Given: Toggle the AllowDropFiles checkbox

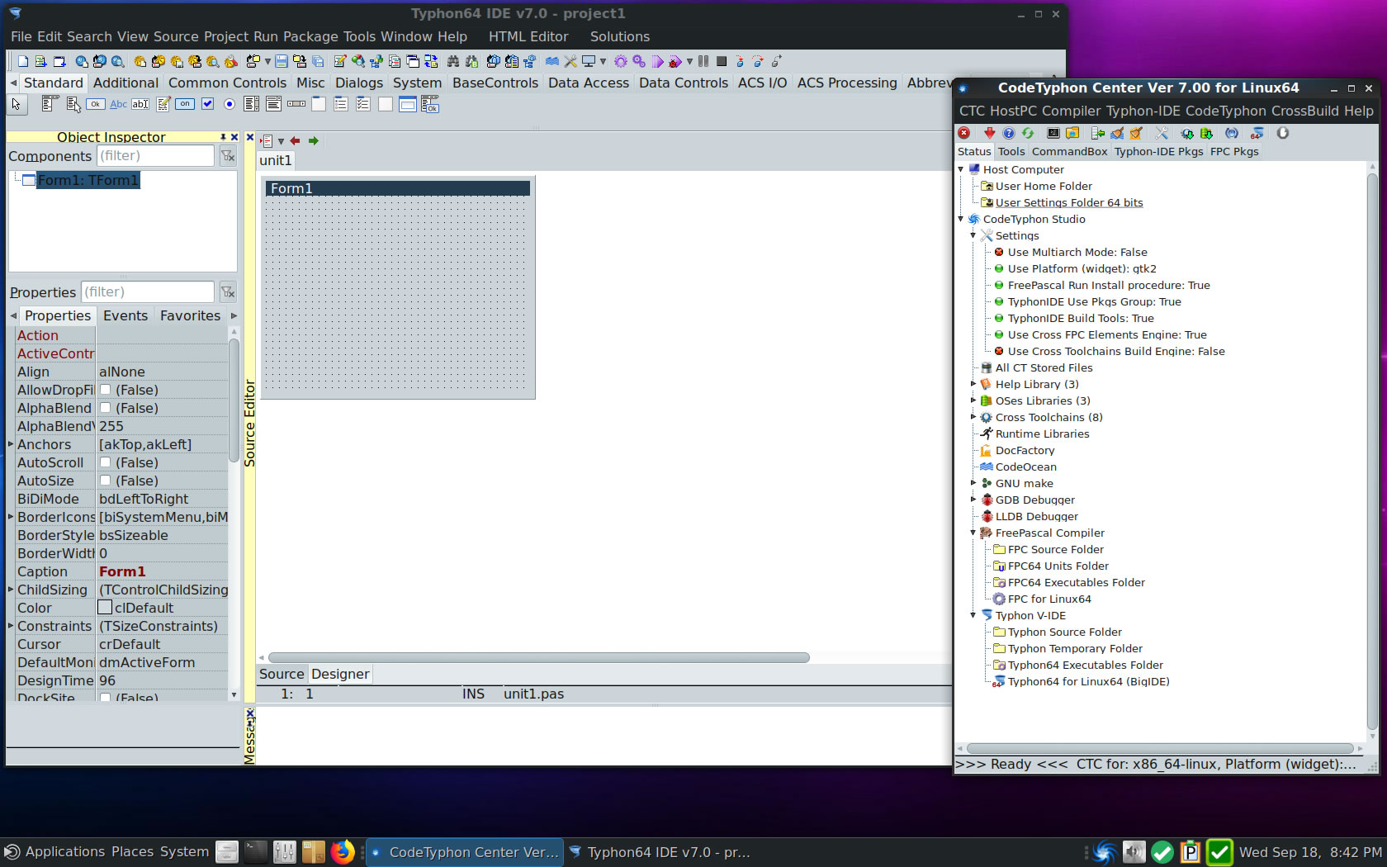Looking at the screenshot, I should click(105, 390).
